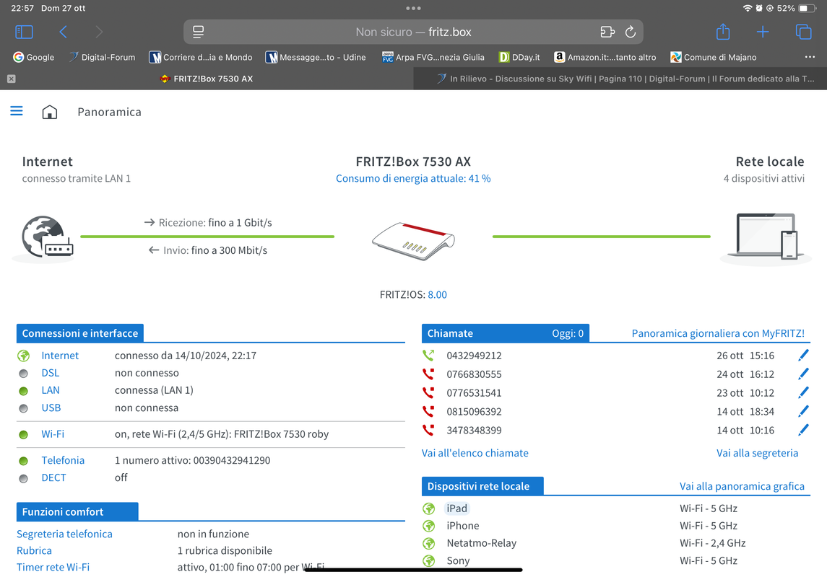Screen dimensions: 827x577
Task: Select the iPad device entry
Action: pos(456,508)
